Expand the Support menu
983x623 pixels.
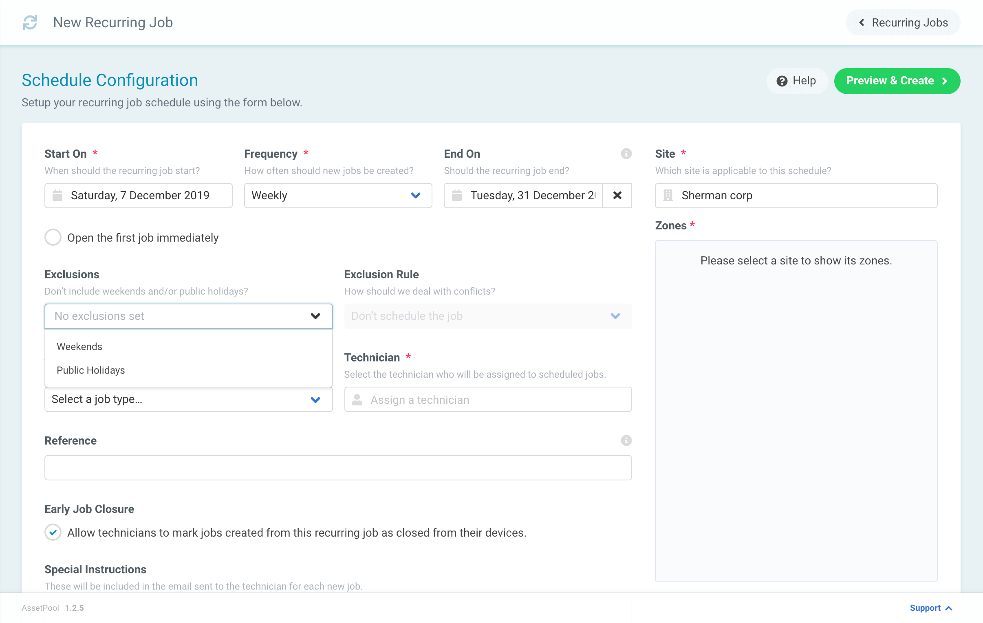point(931,608)
